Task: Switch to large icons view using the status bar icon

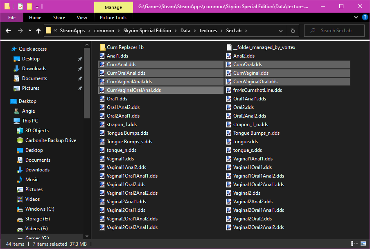Action: (x=363, y=244)
